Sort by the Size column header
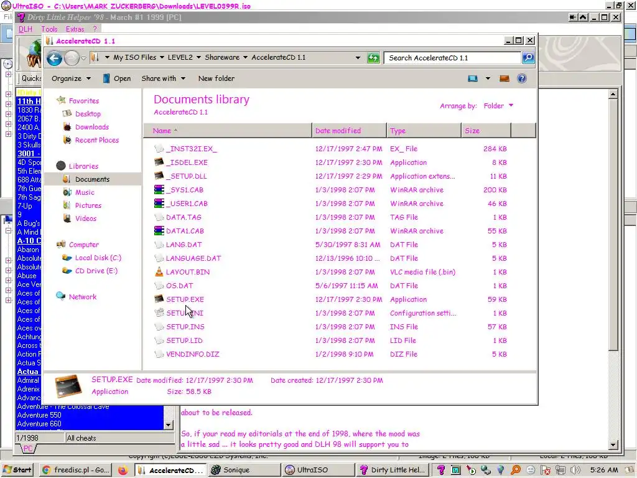Screen dimensions: 637x478 click(486, 131)
